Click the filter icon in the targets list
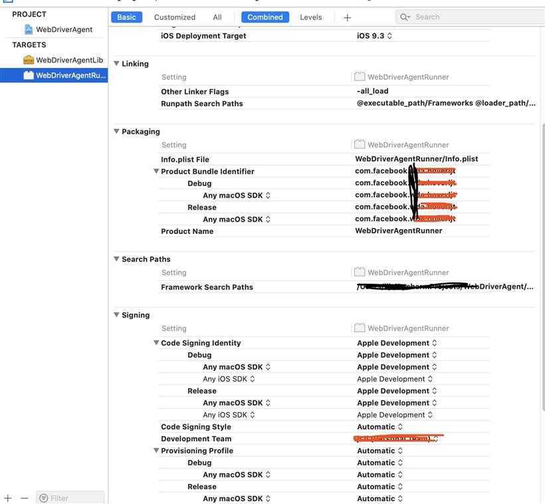 pyautogui.click(x=43, y=498)
